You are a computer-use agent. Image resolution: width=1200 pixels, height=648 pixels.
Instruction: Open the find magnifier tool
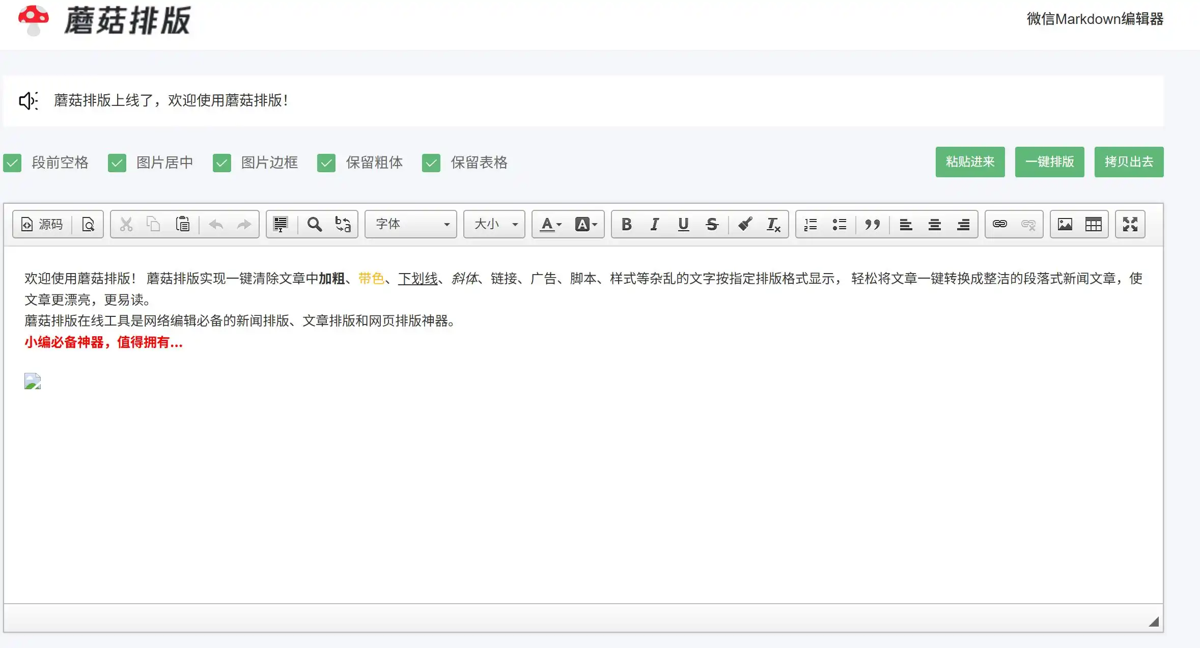315,224
